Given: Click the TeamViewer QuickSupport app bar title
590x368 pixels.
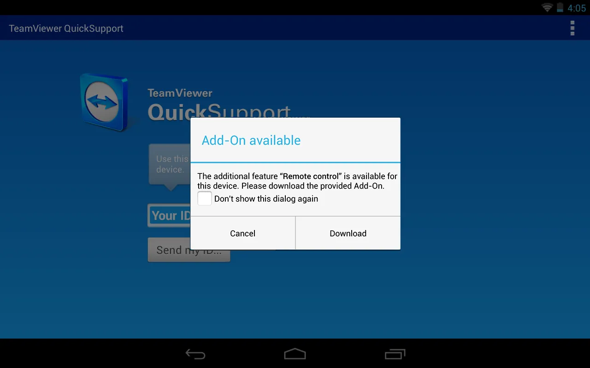Looking at the screenshot, I should 66,29.
